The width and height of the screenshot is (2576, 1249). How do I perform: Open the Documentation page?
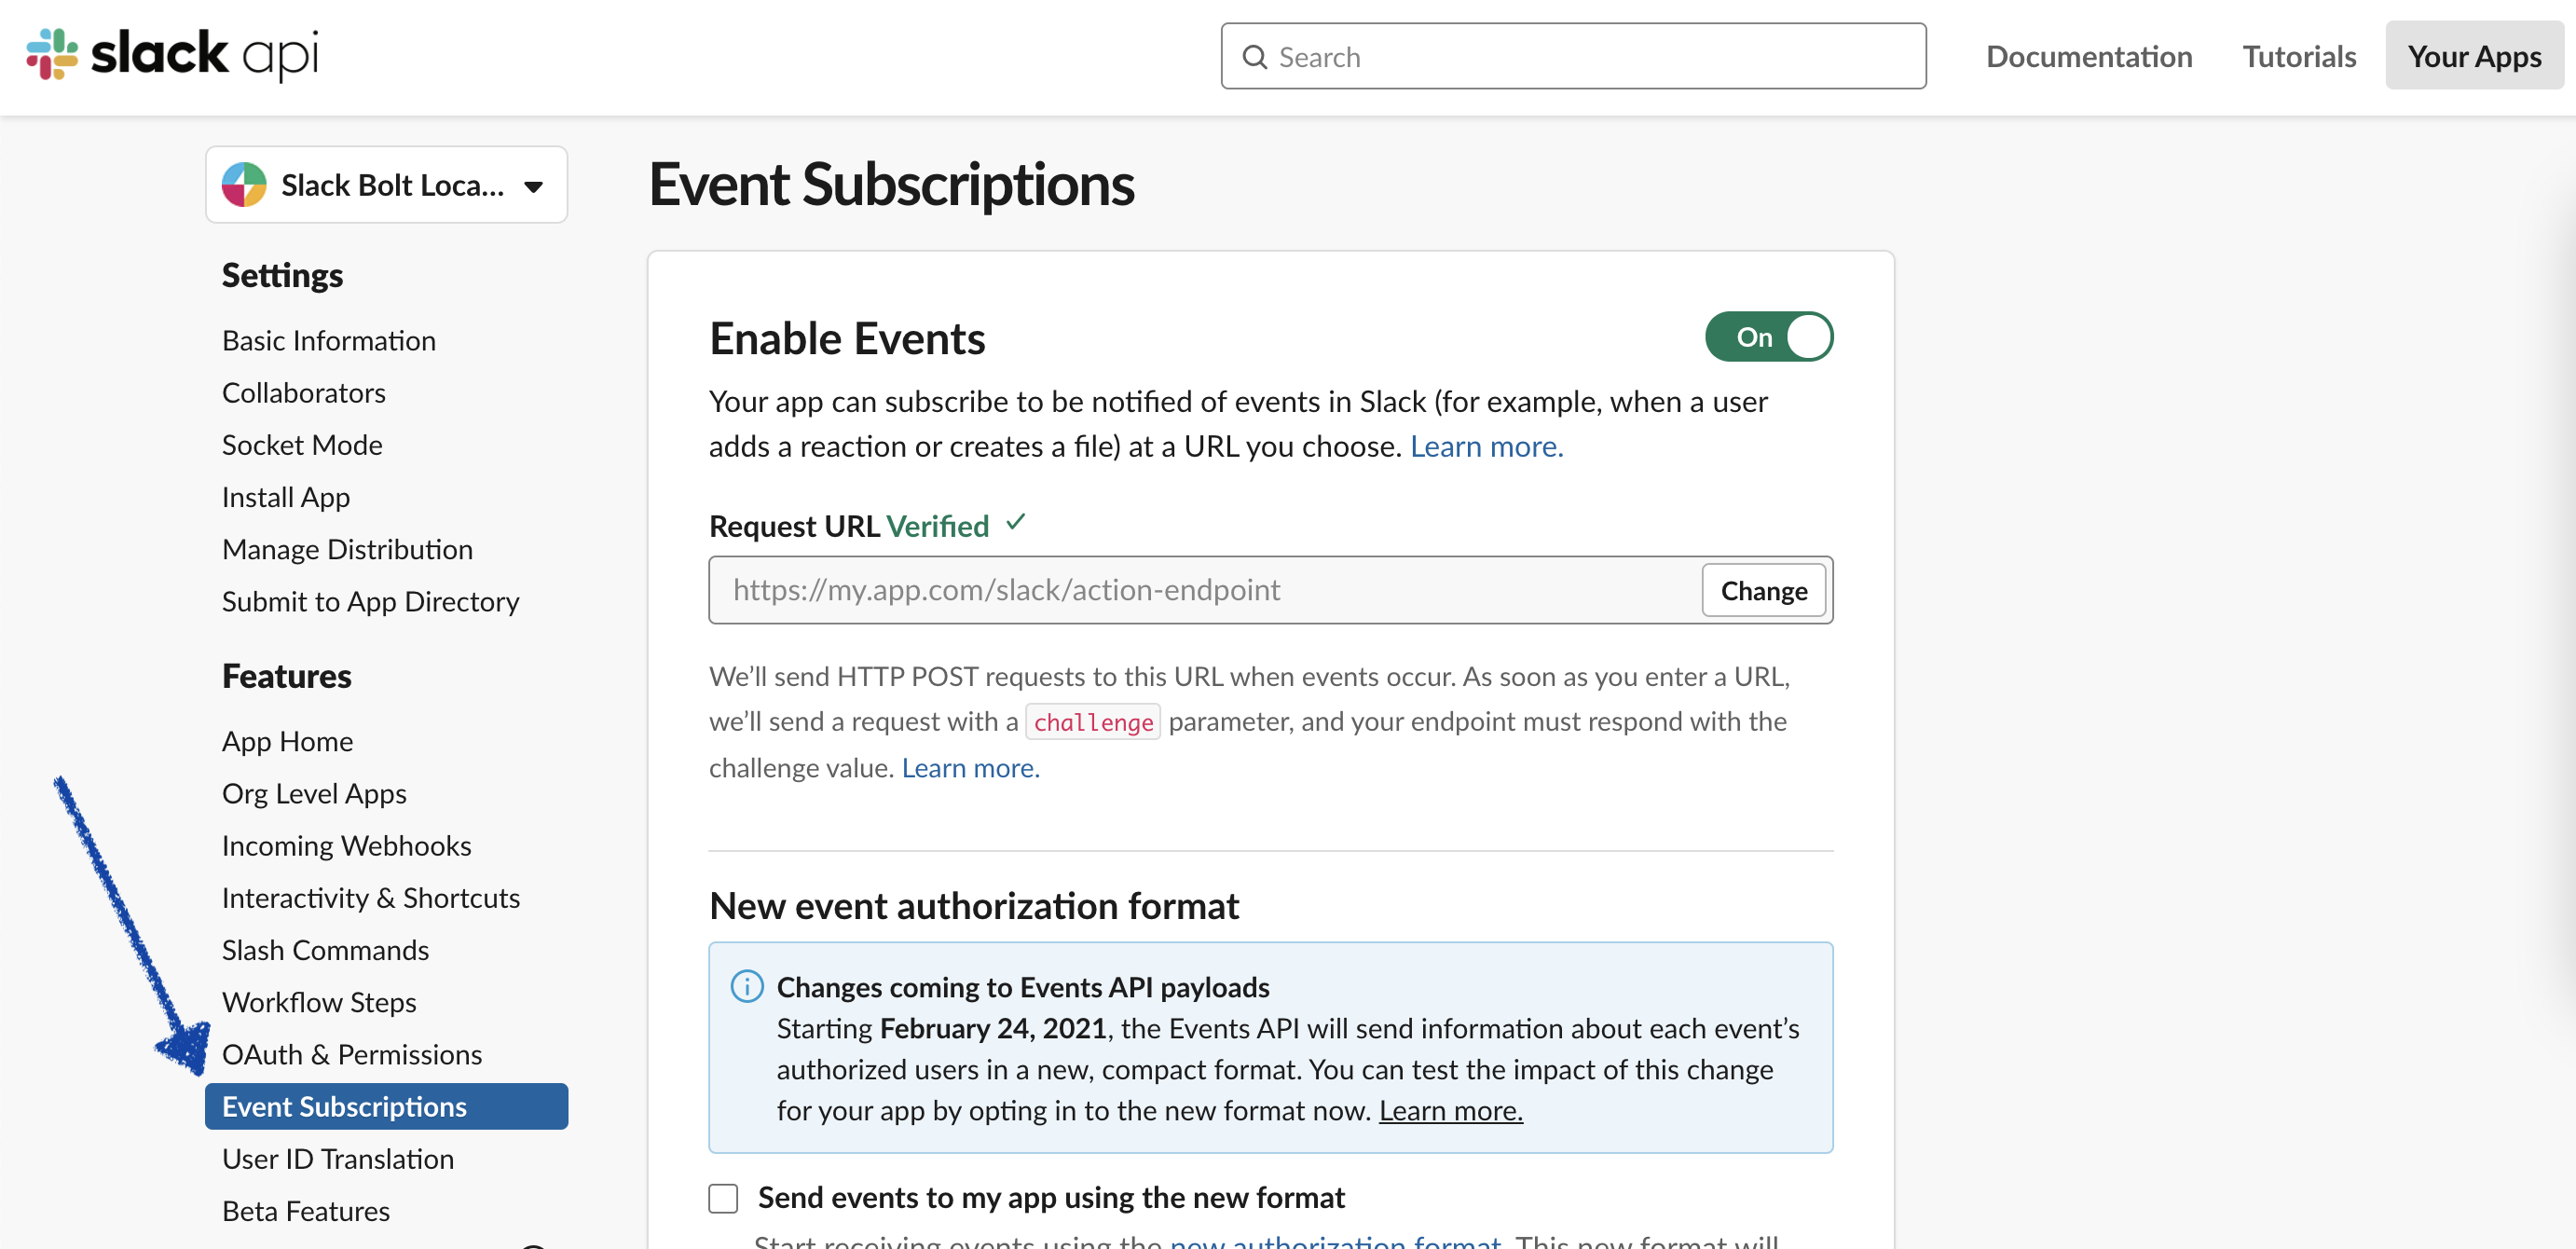click(2089, 56)
